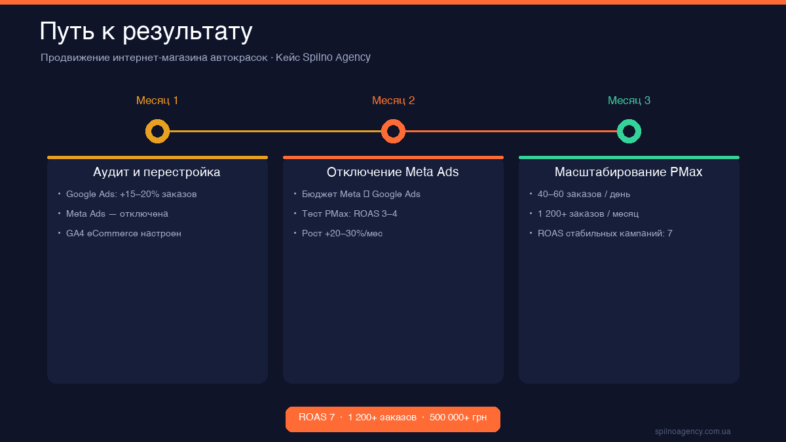Click the orange results badge starting with "ROAS 7"
786x442 pixels.
pyautogui.click(x=393, y=419)
